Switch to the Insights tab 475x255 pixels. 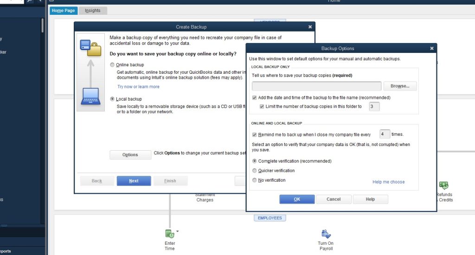pos(93,11)
